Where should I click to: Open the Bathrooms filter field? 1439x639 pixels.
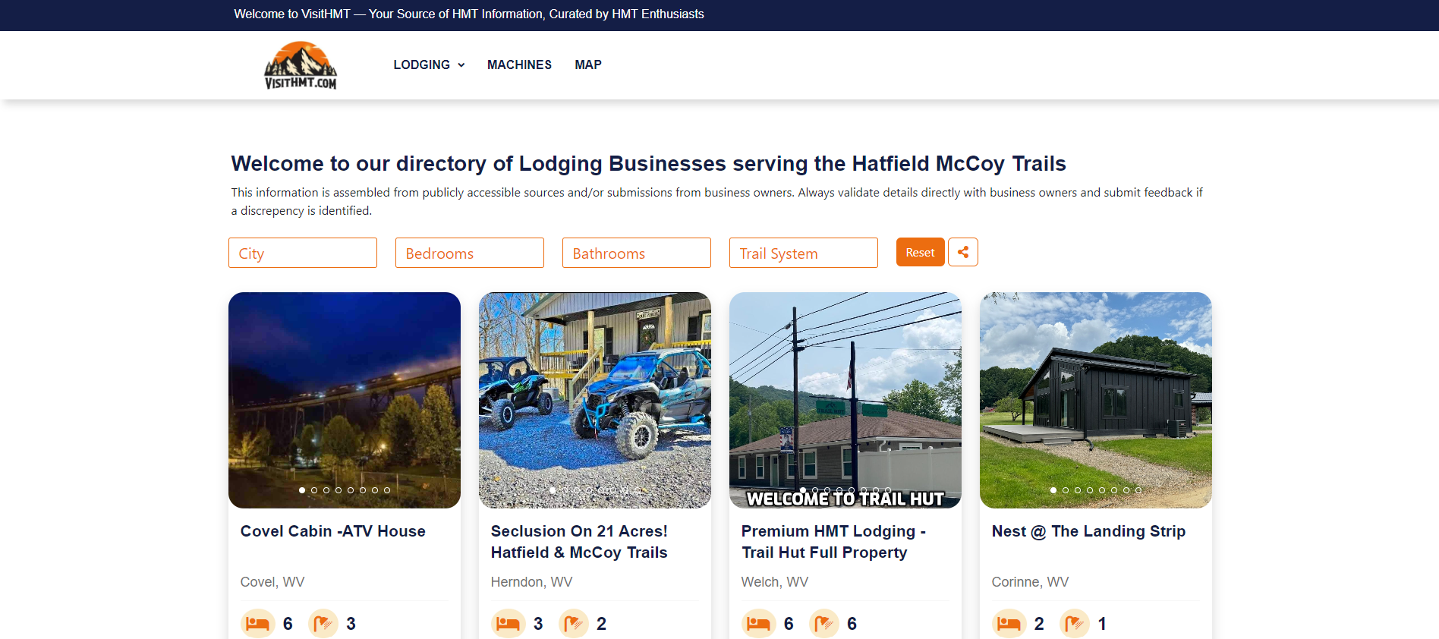point(636,253)
